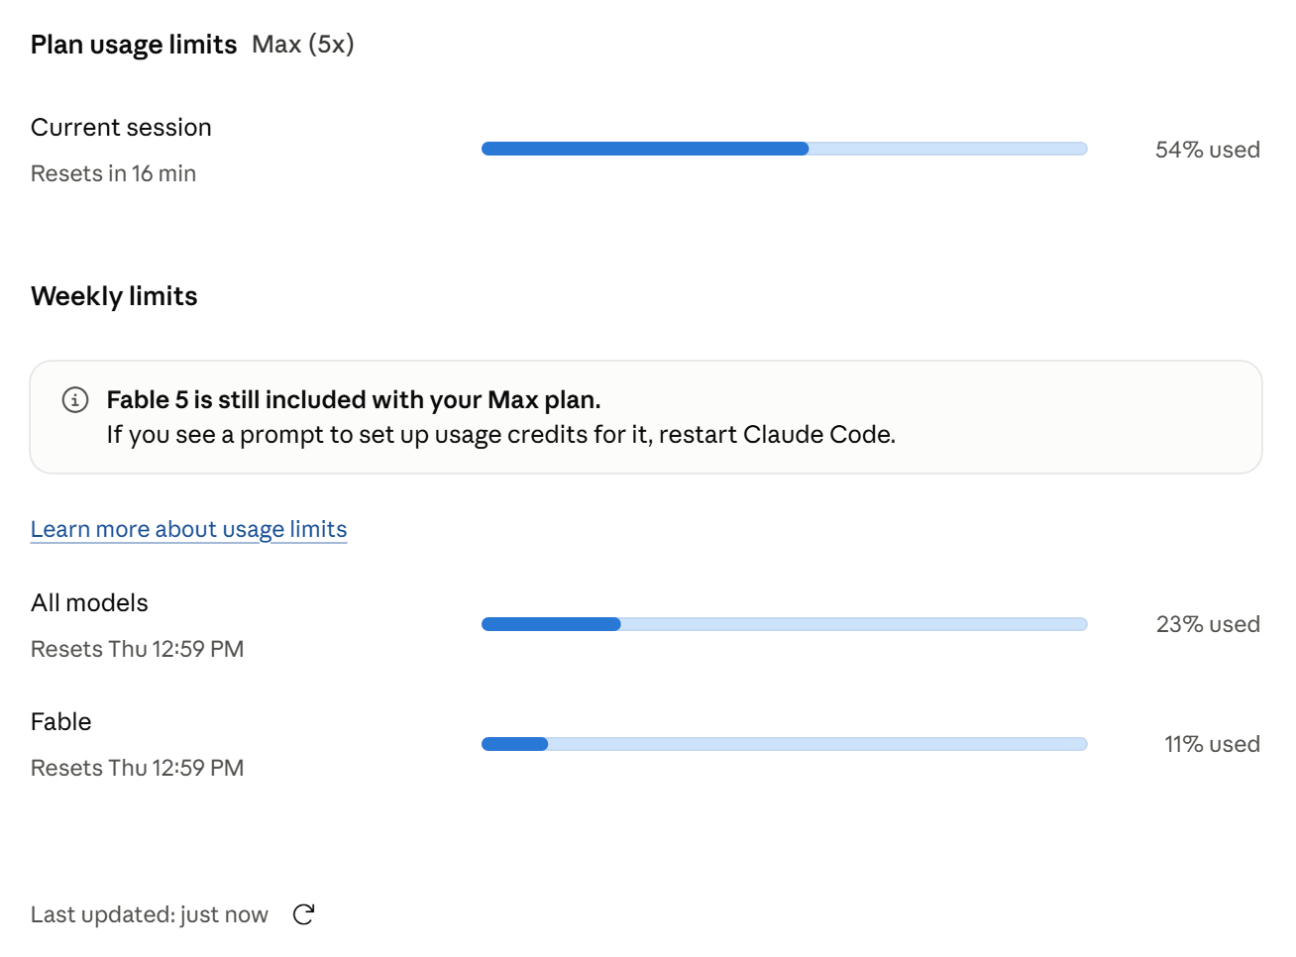Click the Resets in 16 min text

point(113,173)
